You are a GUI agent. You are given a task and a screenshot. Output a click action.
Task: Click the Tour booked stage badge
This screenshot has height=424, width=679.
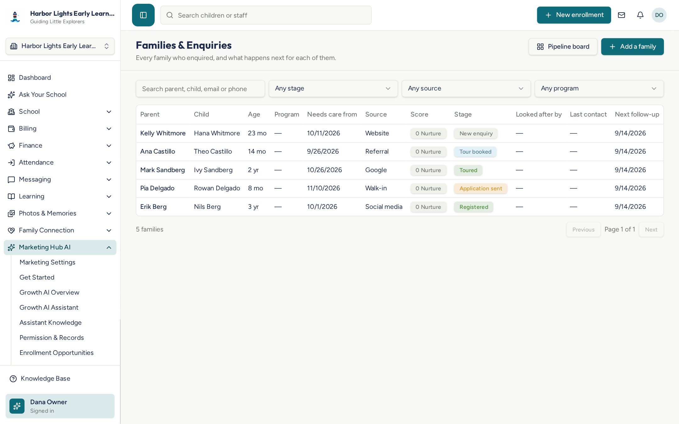pyautogui.click(x=475, y=152)
